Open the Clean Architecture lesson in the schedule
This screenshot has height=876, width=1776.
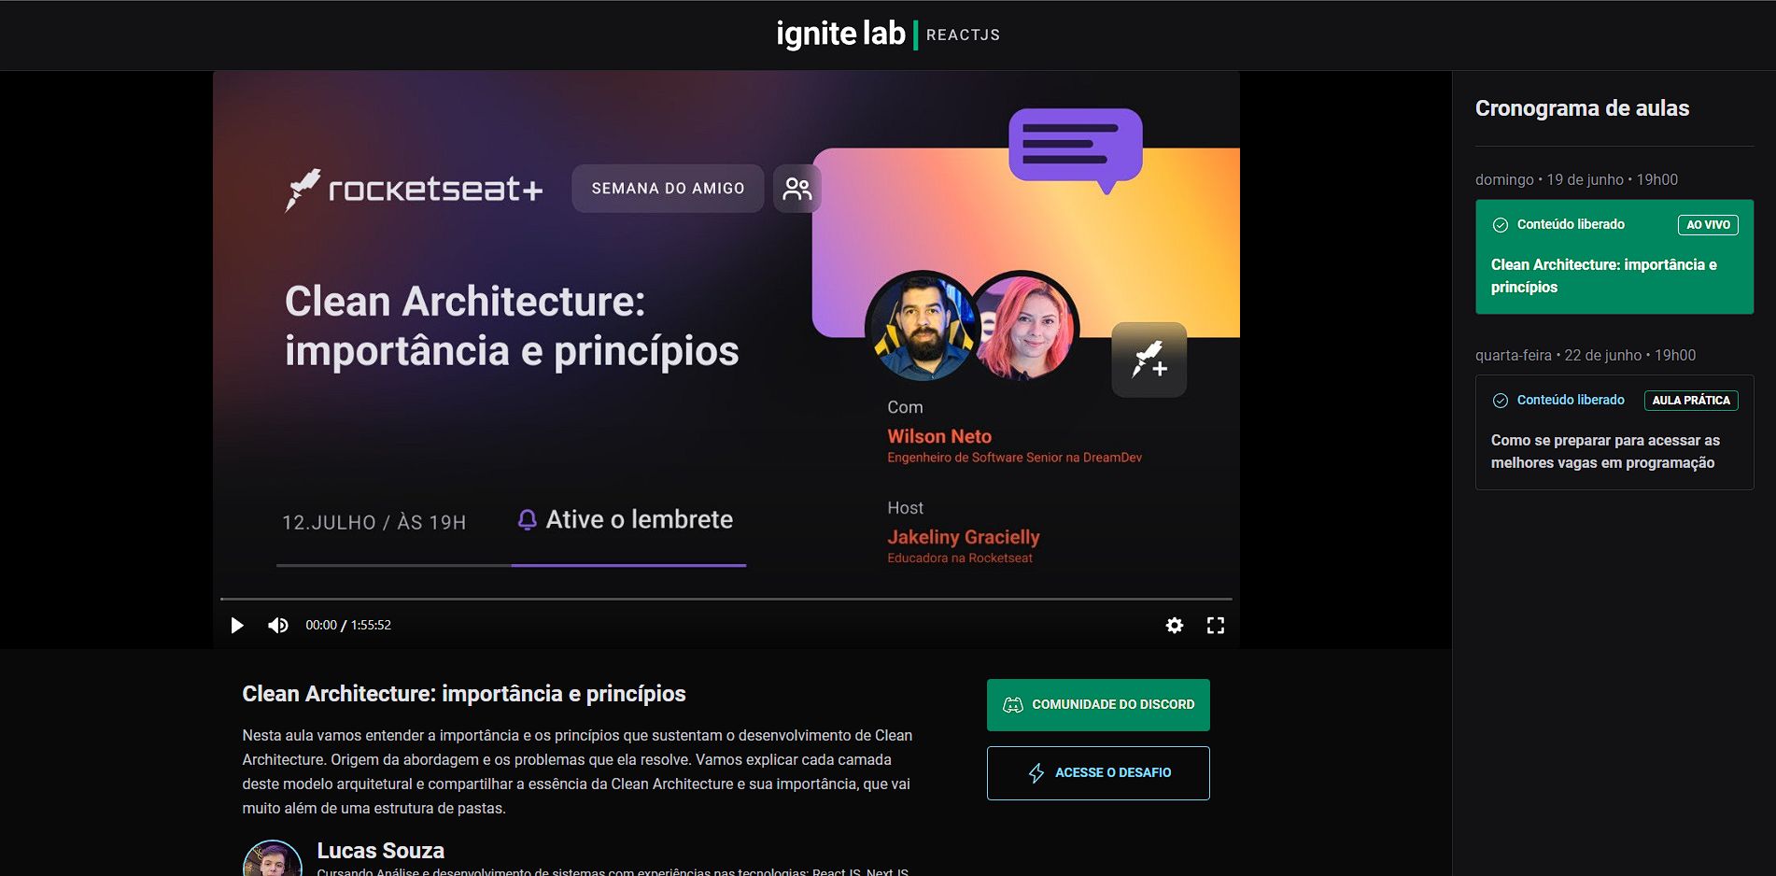pyautogui.click(x=1614, y=257)
